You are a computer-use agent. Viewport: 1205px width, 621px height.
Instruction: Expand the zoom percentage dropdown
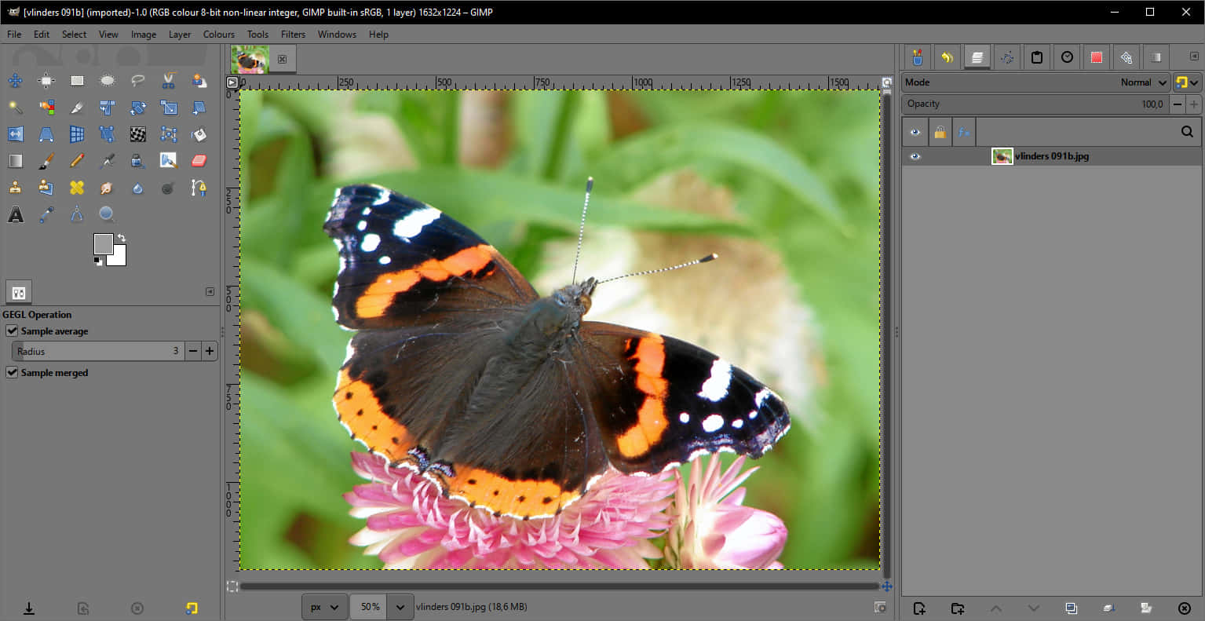pos(400,607)
